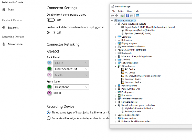Select Tie up same type of input jacks
Viewport: 192px width, 140px height.
click(x=49, y=112)
